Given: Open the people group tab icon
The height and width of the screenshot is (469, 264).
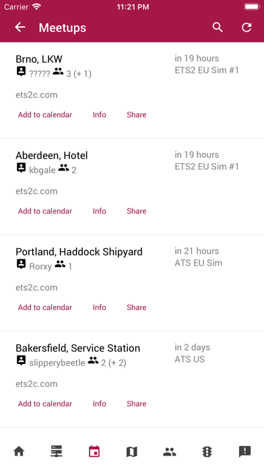Looking at the screenshot, I should point(170,451).
